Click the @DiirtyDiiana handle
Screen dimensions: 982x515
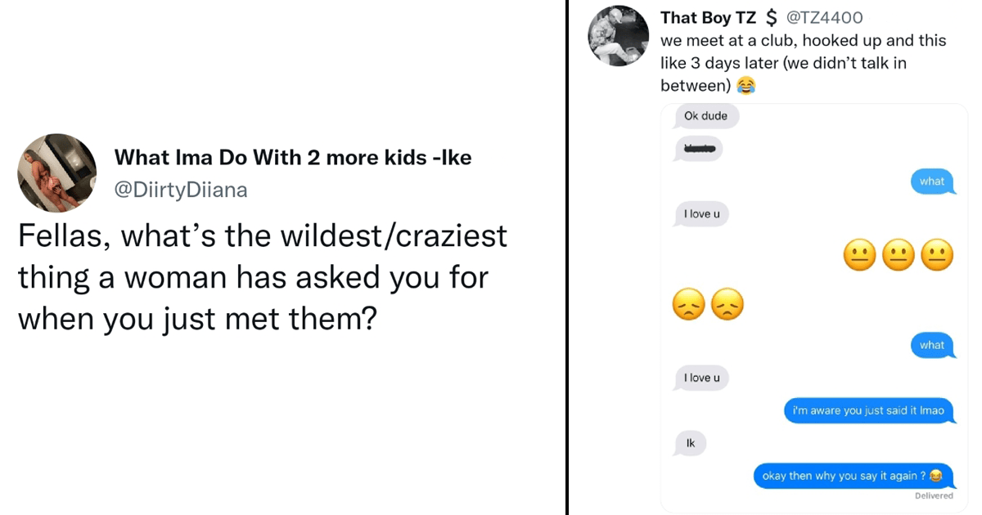(181, 190)
